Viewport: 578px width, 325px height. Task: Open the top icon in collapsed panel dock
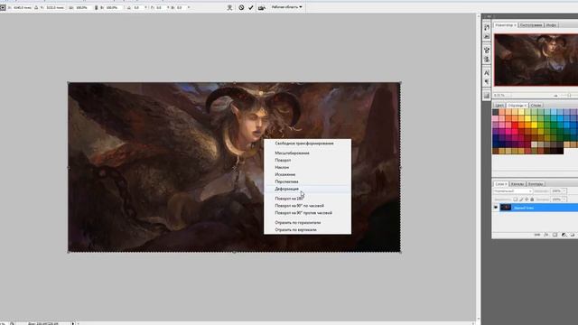click(x=487, y=28)
